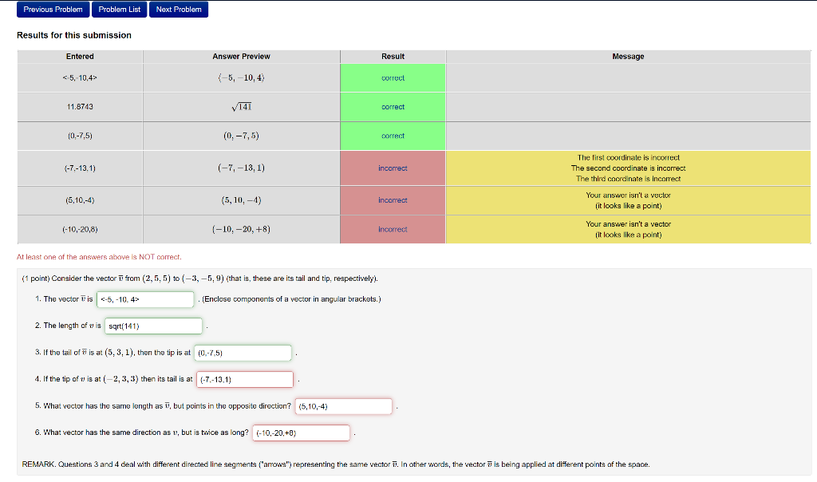
Task: Click the preview (0, −7, 5)
Action: [241, 136]
